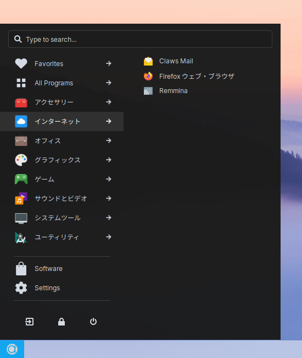
Task: Click the taskbar menu launcher button
Action: 12,349
